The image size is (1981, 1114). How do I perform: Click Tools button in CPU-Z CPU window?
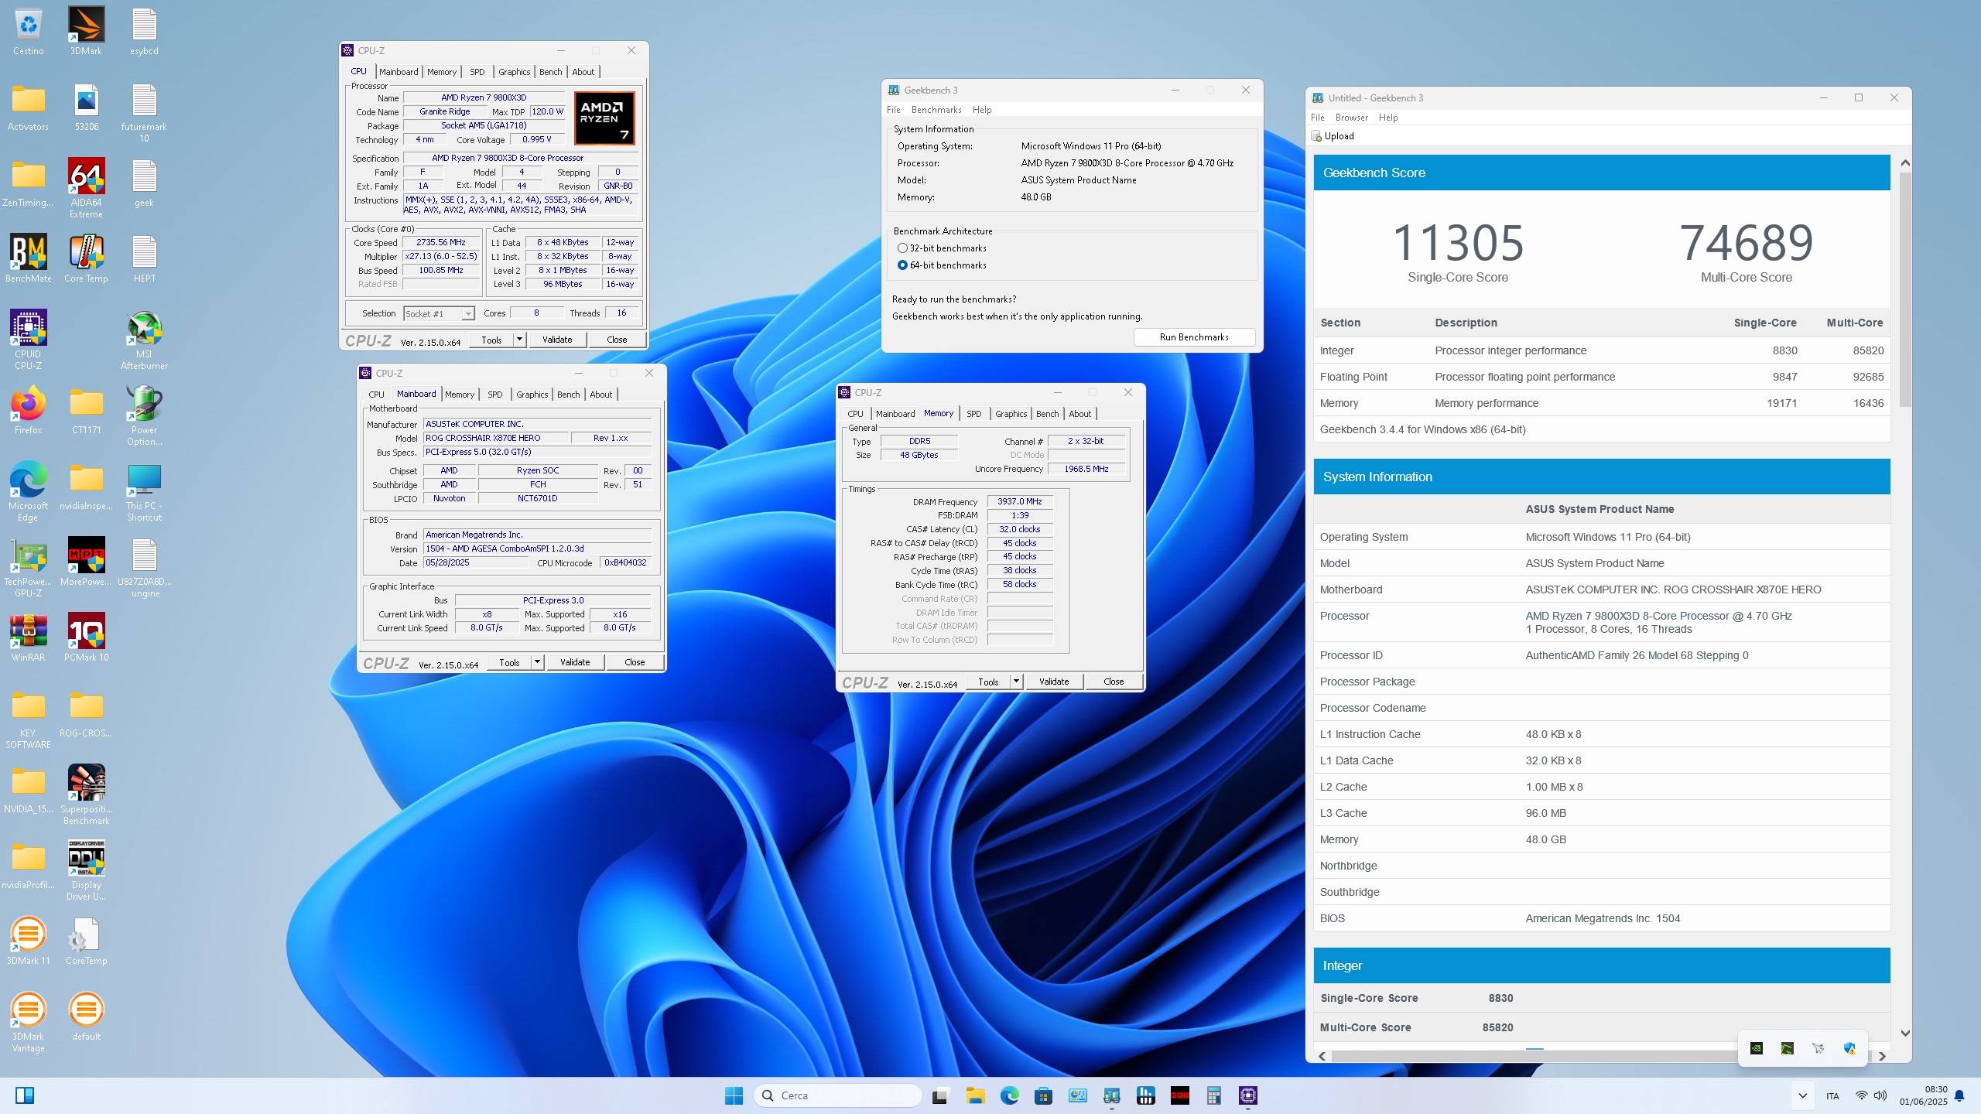[x=491, y=339]
